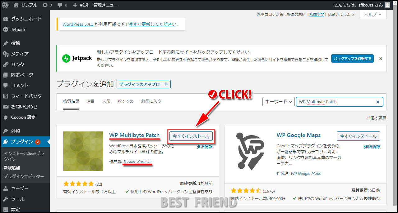The image size is (398, 213).
Task: Open the WP Multibyte Patch plugin thumbnail
Action: click(83, 151)
